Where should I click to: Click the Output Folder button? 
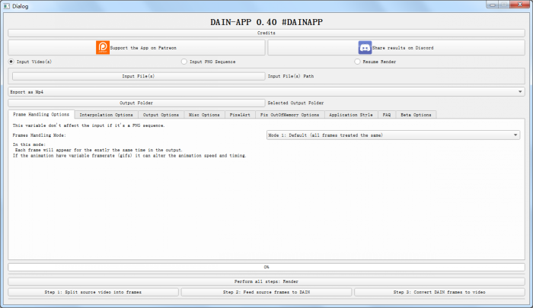[x=136, y=103]
